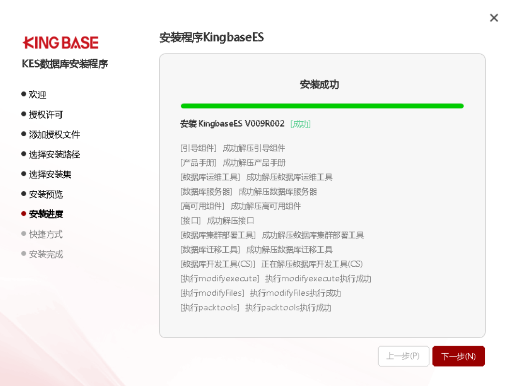Close the installer with the X button
Screen dimensions: 508x386
[x=493, y=18]
